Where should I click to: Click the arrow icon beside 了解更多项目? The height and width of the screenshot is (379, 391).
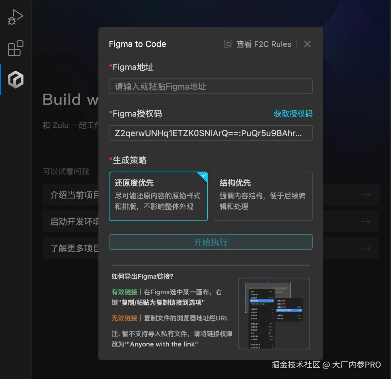click(x=365, y=248)
